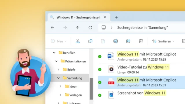Click the Copy icon in toolbar

click(90, 41)
